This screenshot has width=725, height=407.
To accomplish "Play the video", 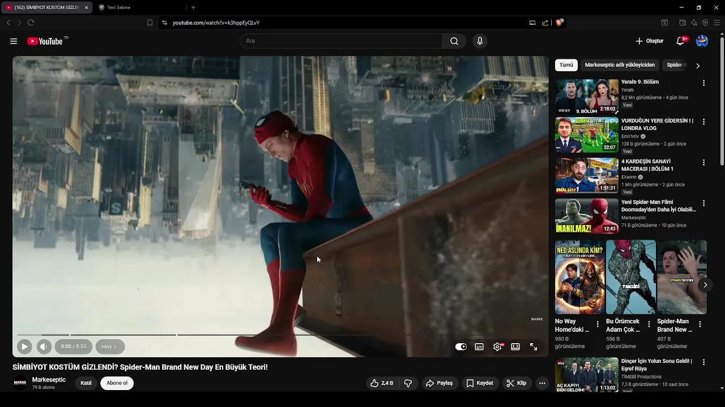I will (24, 347).
